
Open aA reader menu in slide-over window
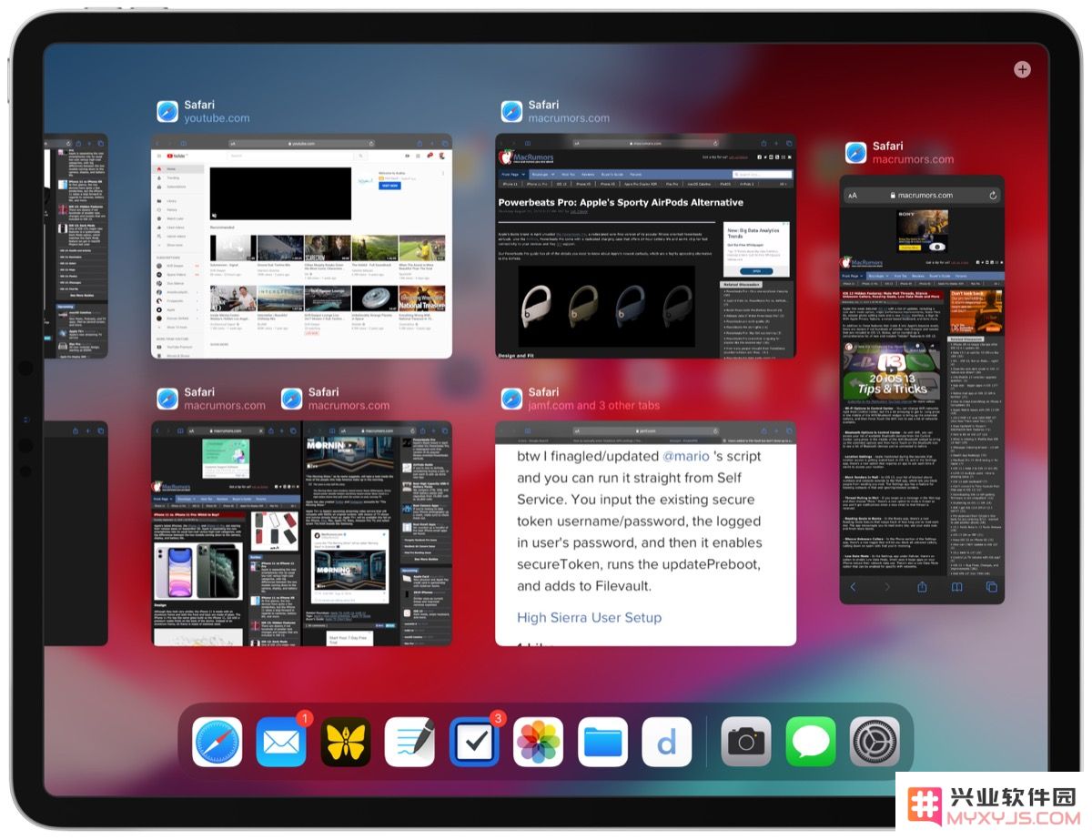point(853,196)
